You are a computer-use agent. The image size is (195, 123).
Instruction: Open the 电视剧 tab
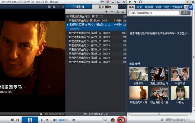pos(149,7)
